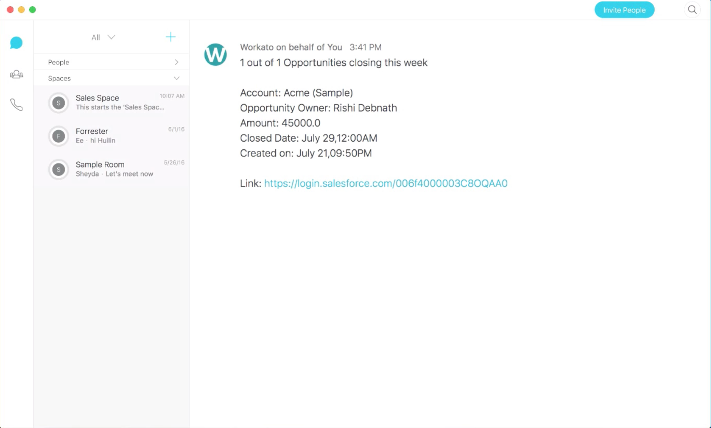Click the Sales Space avatar

(x=58, y=103)
